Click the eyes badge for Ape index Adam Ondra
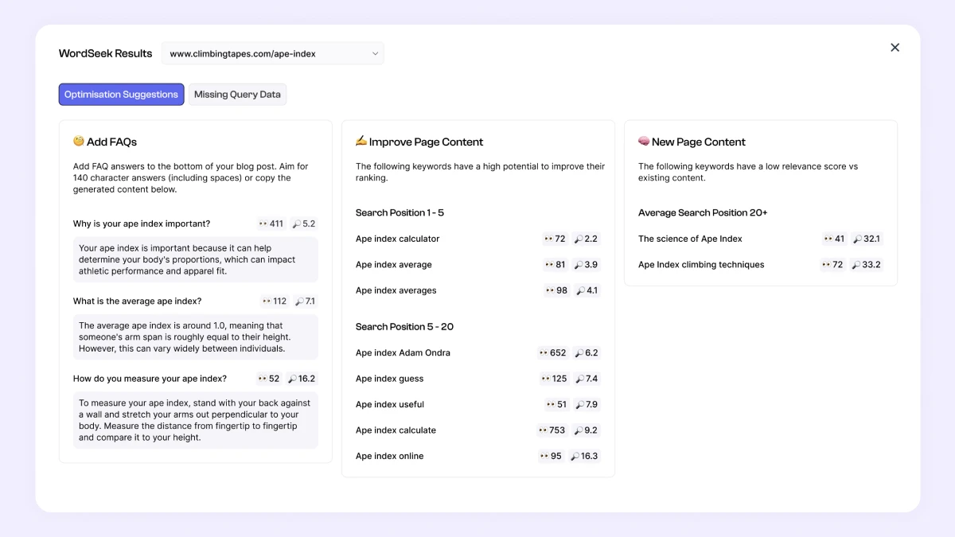The image size is (955, 537). coord(552,353)
